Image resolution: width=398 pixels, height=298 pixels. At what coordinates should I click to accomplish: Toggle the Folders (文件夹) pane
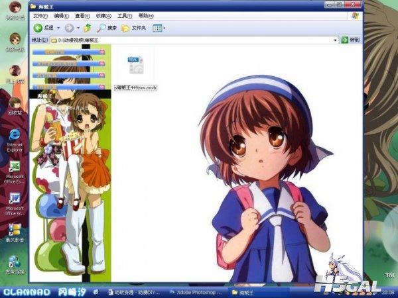tap(134, 28)
